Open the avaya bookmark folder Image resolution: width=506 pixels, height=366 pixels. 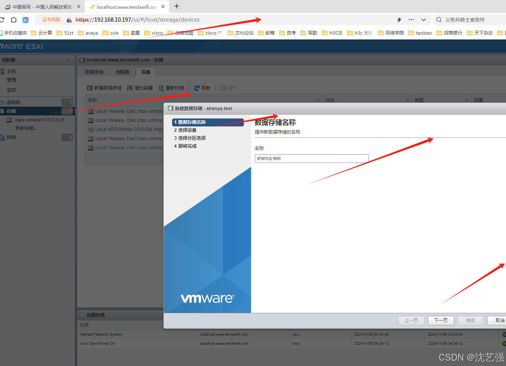[88, 33]
